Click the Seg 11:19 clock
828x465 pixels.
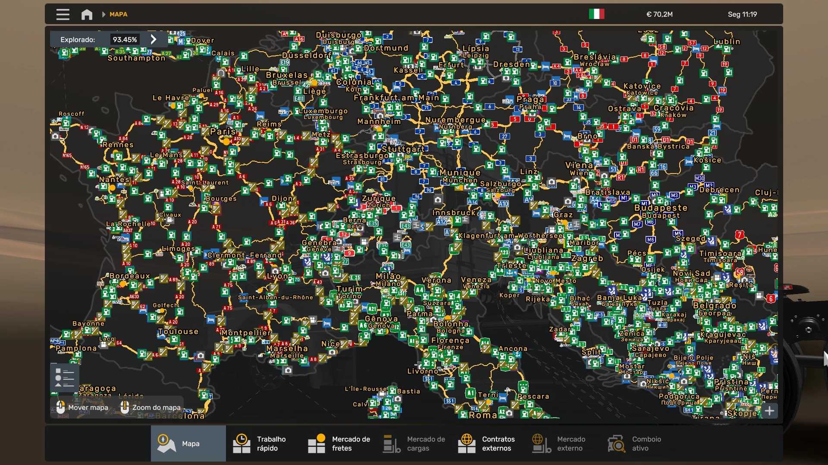point(742,14)
